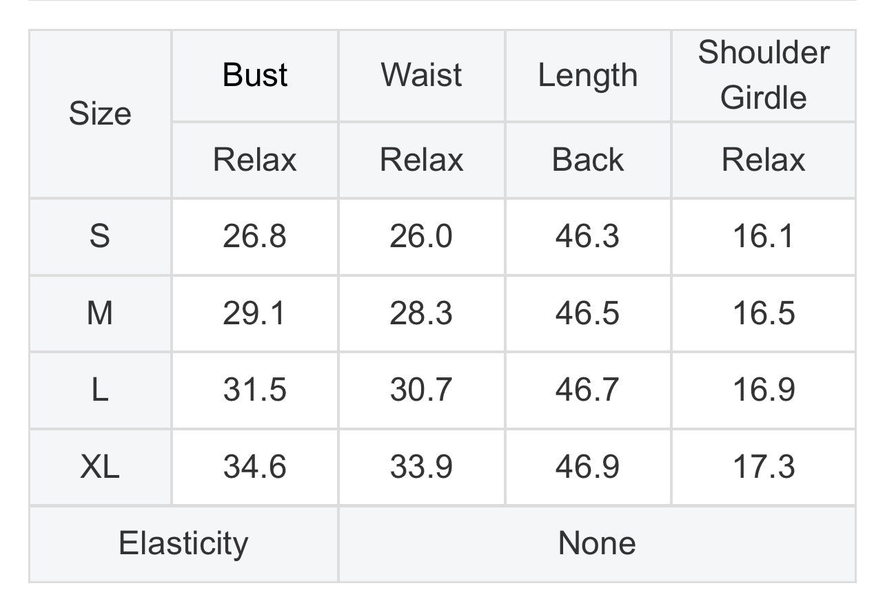
Task: Click the S size row label
Action: pyautogui.click(x=100, y=236)
